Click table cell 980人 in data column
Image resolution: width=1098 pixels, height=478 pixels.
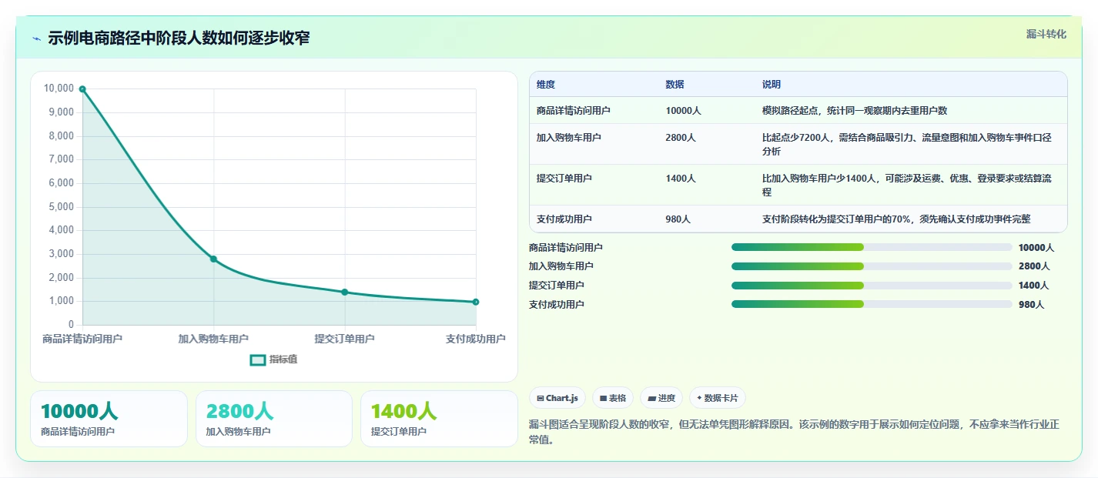point(678,219)
